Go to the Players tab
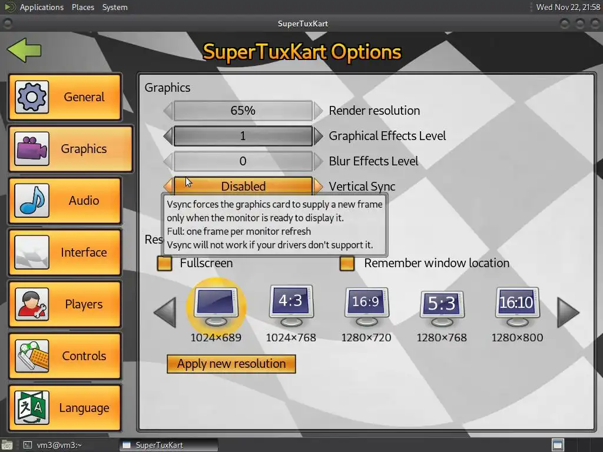The width and height of the screenshot is (603, 452). (65, 304)
